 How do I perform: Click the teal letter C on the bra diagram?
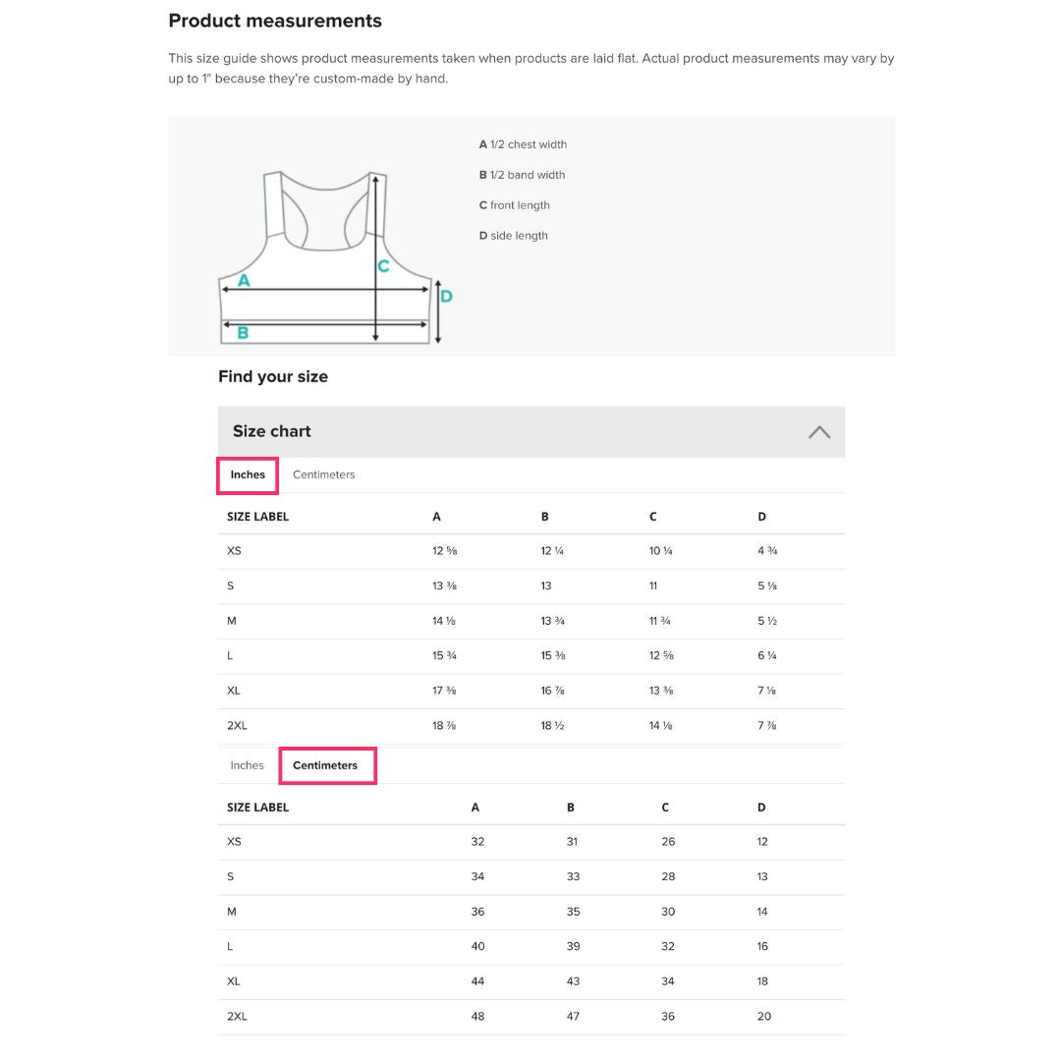tap(383, 266)
